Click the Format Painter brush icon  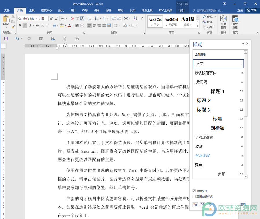(13, 27)
